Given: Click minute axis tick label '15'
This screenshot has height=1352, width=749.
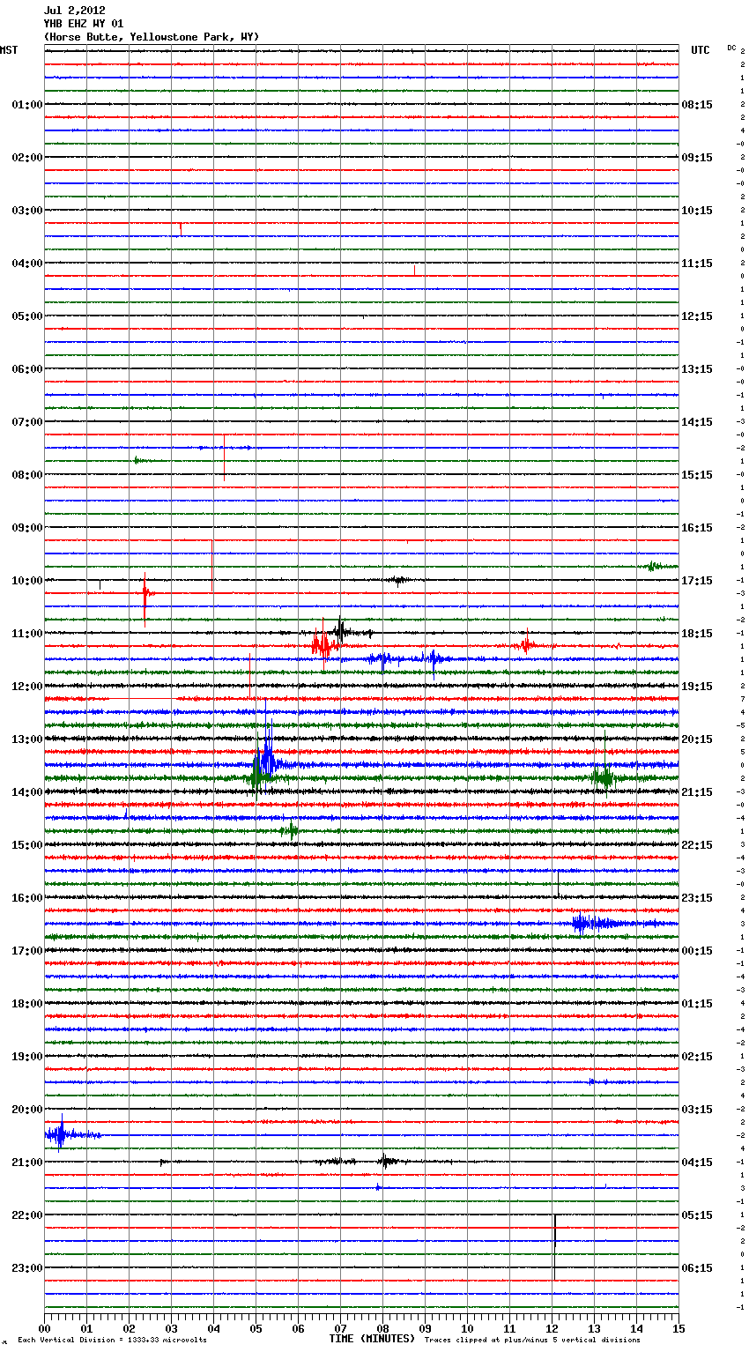Looking at the screenshot, I should [x=679, y=1328].
